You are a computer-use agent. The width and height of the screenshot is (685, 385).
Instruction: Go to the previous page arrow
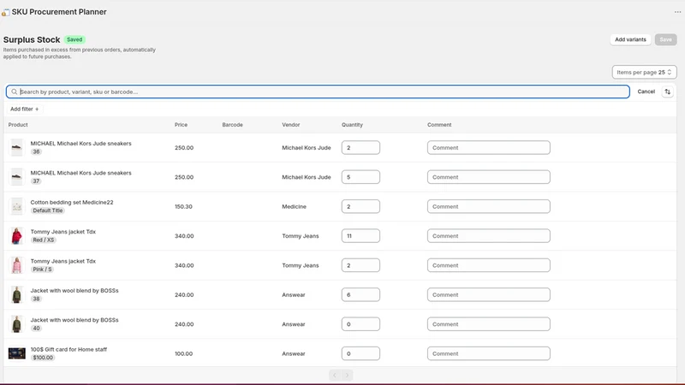tap(335, 375)
